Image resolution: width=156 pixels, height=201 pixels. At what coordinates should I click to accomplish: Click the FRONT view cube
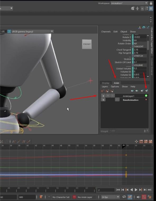click(87, 44)
